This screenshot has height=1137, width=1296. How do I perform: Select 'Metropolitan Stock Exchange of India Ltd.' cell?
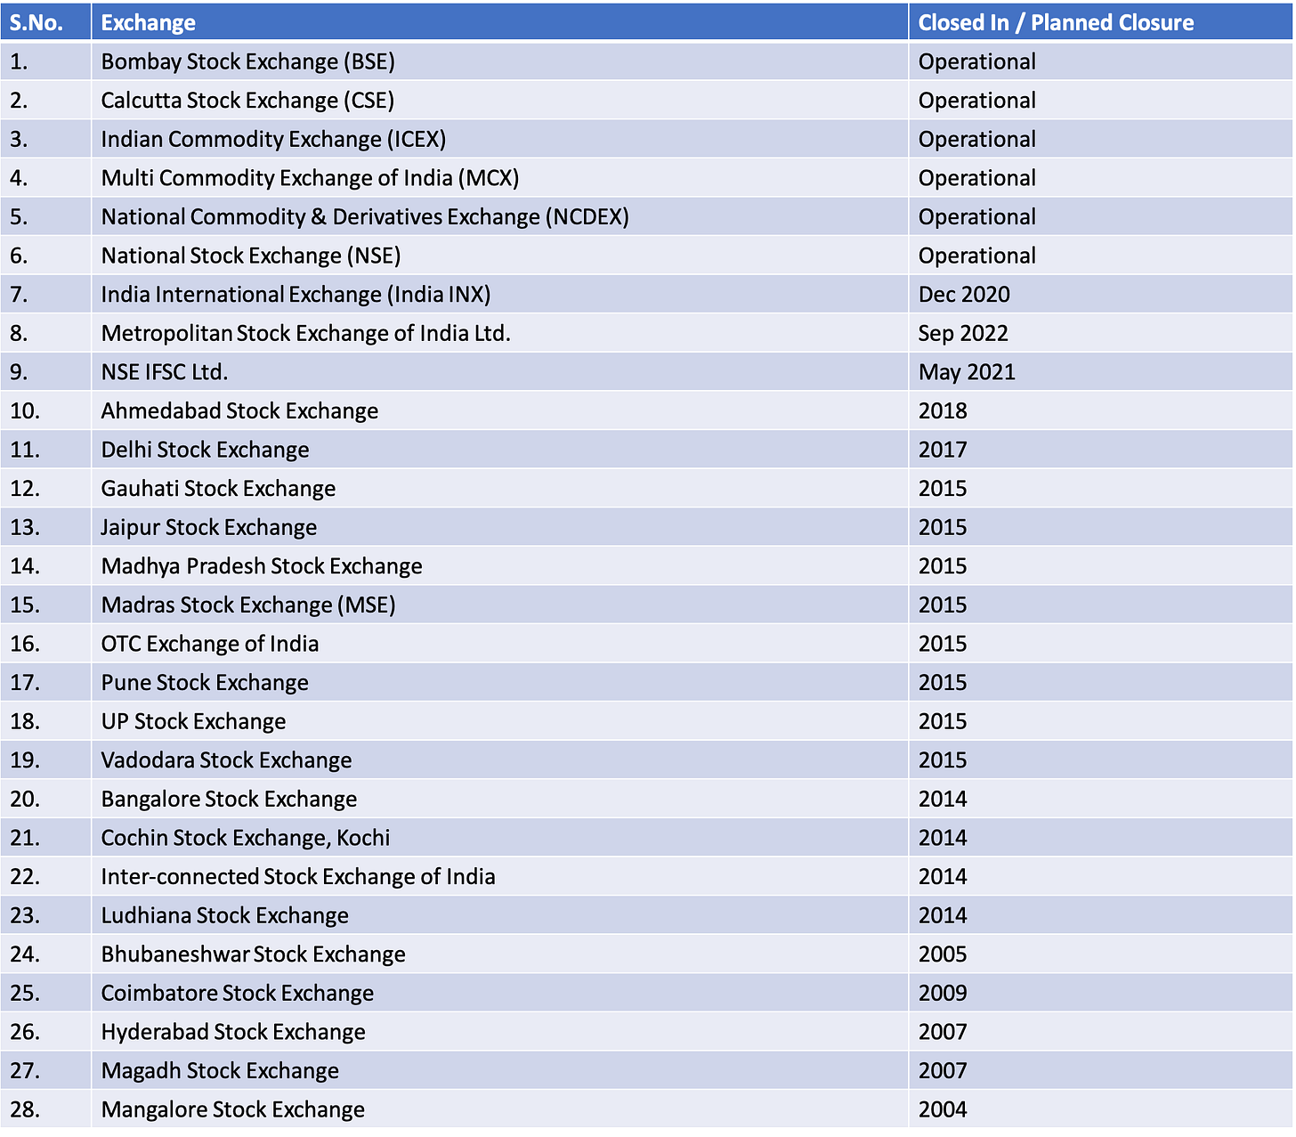pyautogui.click(x=499, y=333)
